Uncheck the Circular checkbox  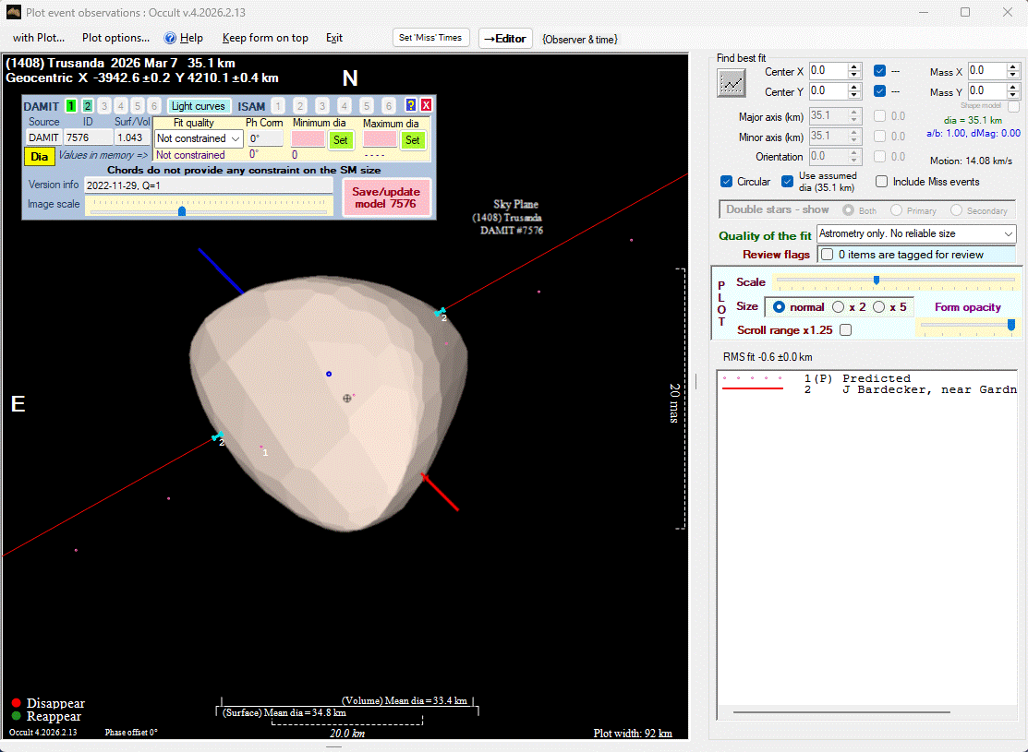coord(727,182)
